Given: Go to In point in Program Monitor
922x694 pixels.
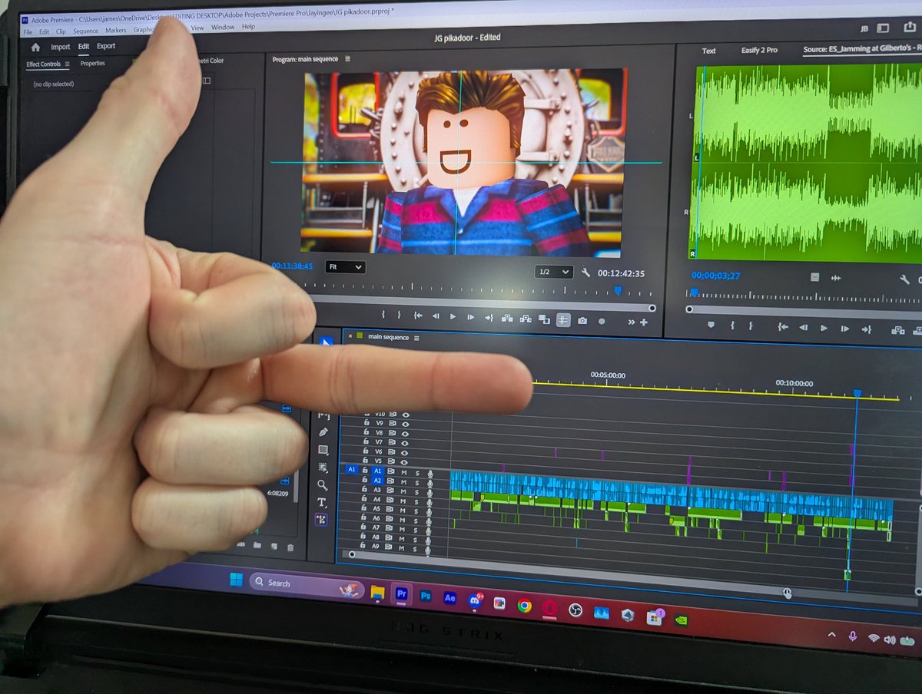Looking at the screenshot, I should click(x=418, y=316).
